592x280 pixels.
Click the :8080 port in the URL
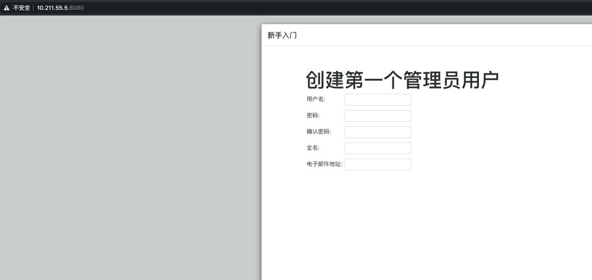[x=76, y=8]
